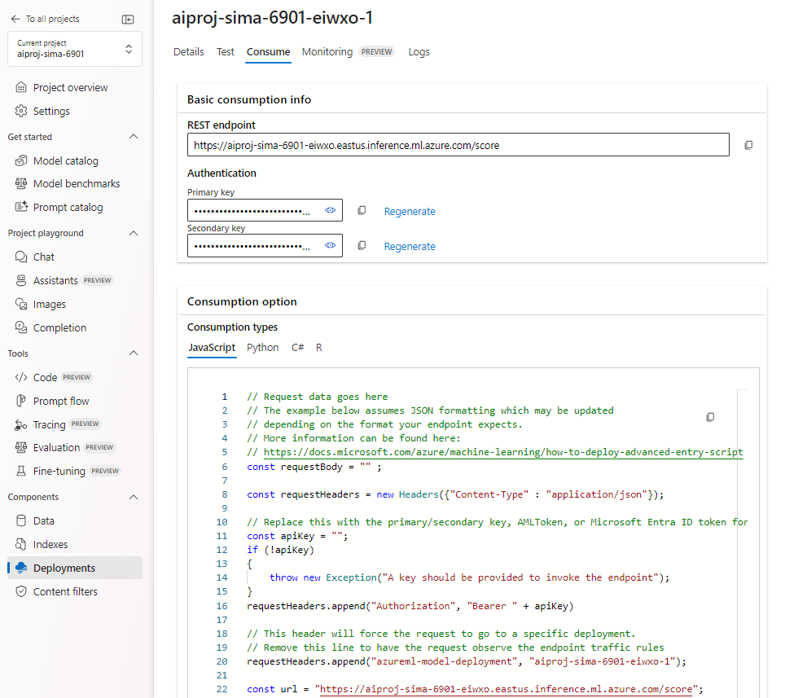
Task: Collapse the Get started section
Action: tap(134, 137)
